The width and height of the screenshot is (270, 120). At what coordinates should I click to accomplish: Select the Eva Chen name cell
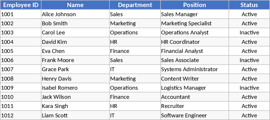pos(53,51)
